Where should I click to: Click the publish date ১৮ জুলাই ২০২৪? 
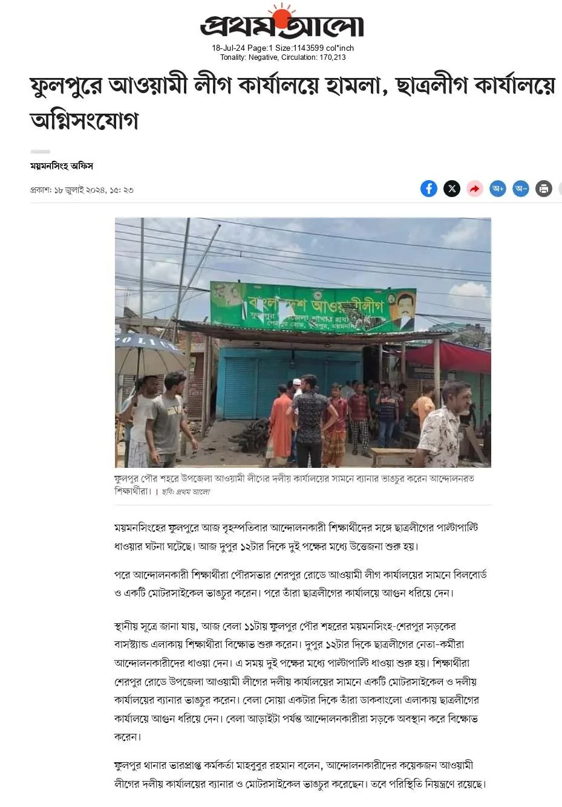point(82,190)
